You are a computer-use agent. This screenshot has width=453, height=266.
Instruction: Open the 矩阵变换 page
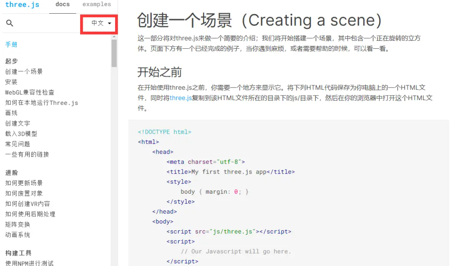[17, 224]
